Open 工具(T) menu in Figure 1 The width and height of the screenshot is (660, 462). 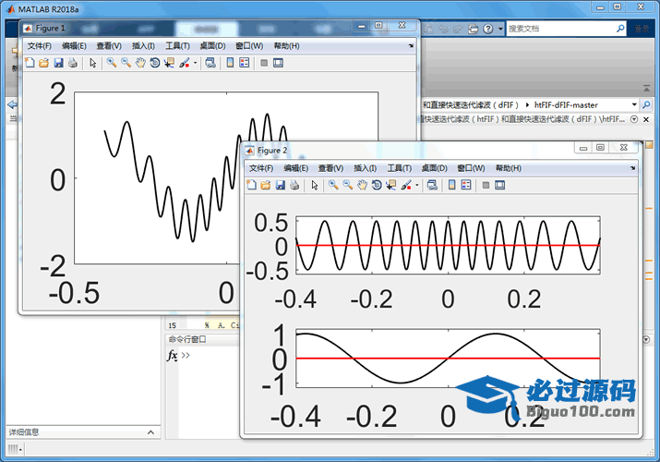tap(177, 46)
